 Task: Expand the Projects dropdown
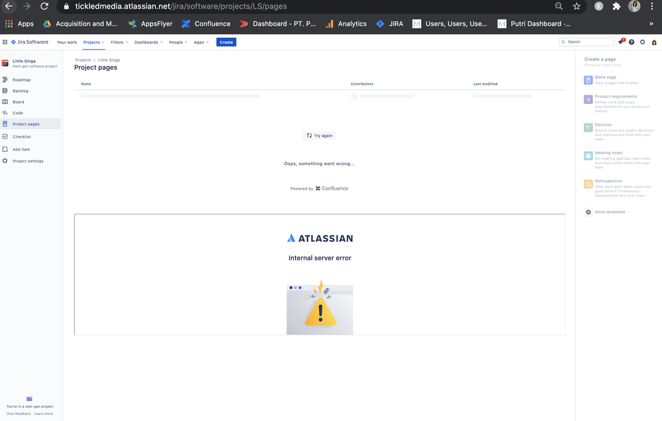[x=94, y=42]
